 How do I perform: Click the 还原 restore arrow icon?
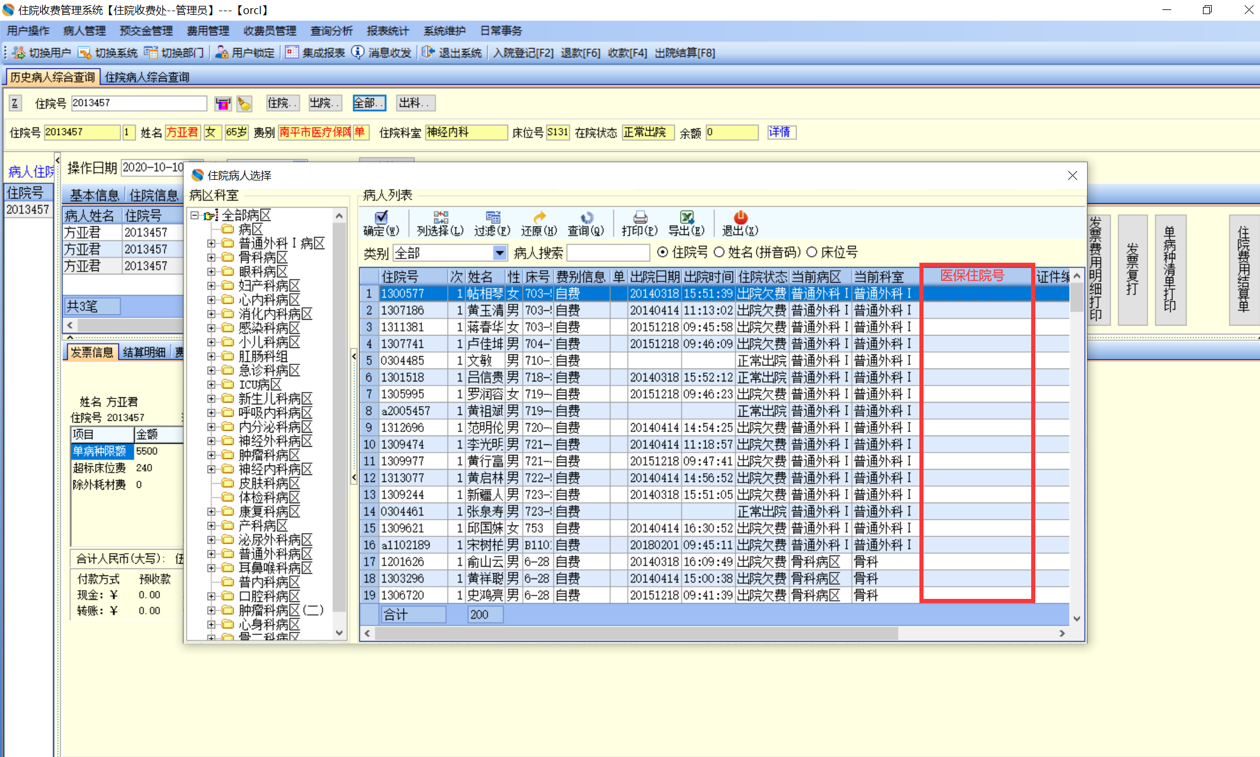[x=539, y=217]
